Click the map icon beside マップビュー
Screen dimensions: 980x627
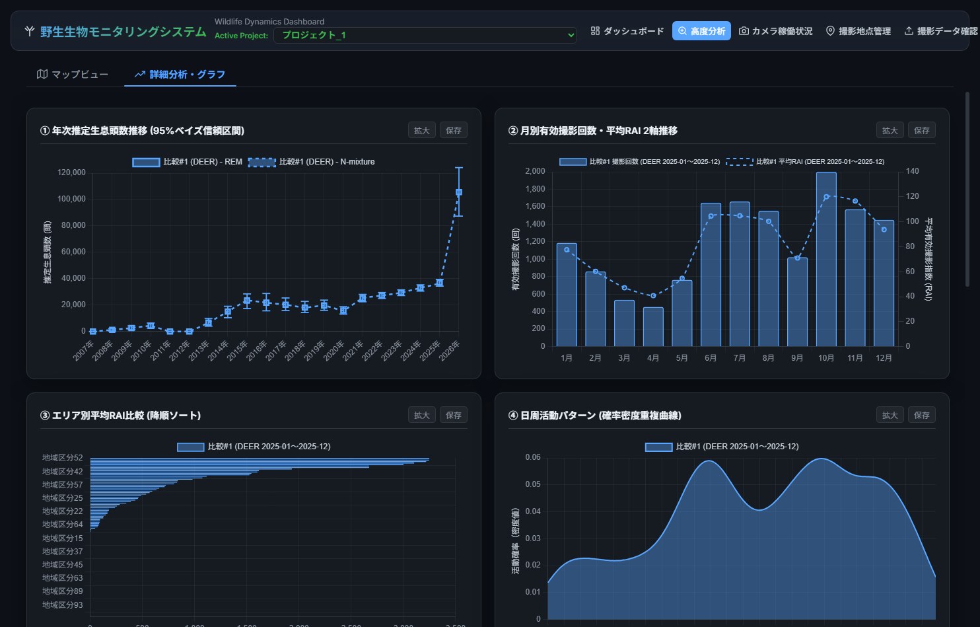42,74
